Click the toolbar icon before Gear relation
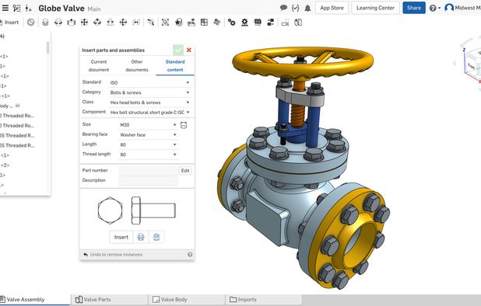The height and width of the screenshot is (306, 481). (217, 23)
